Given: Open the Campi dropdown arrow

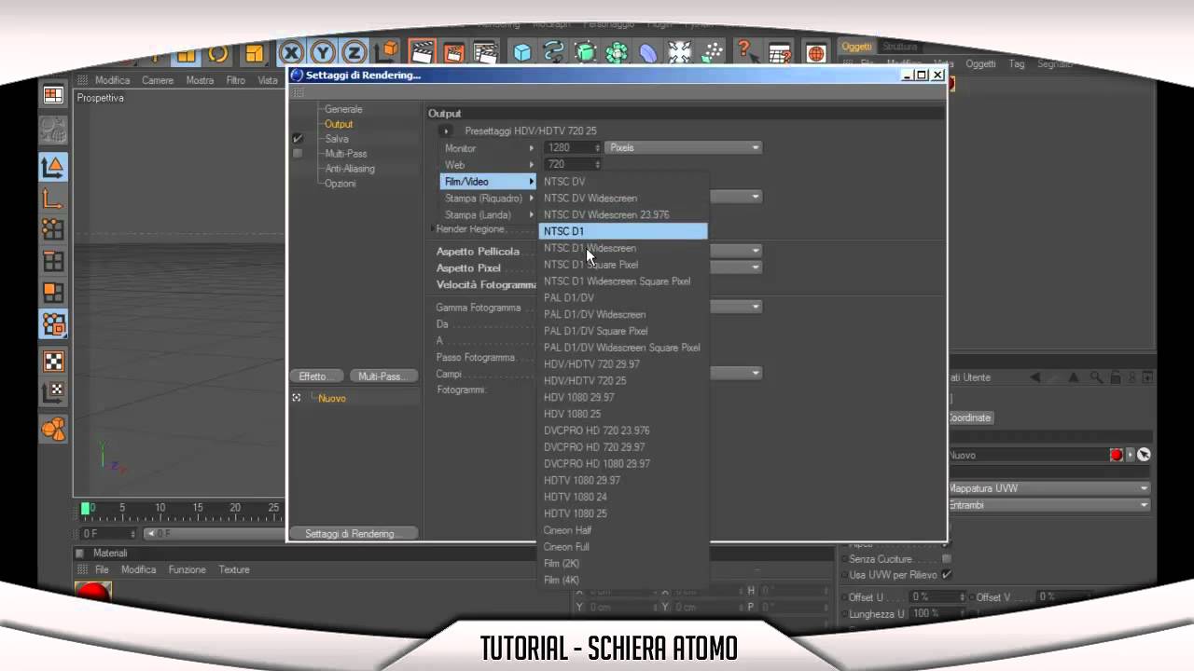Looking at the screenshot, I should click(x=756, y=374).
